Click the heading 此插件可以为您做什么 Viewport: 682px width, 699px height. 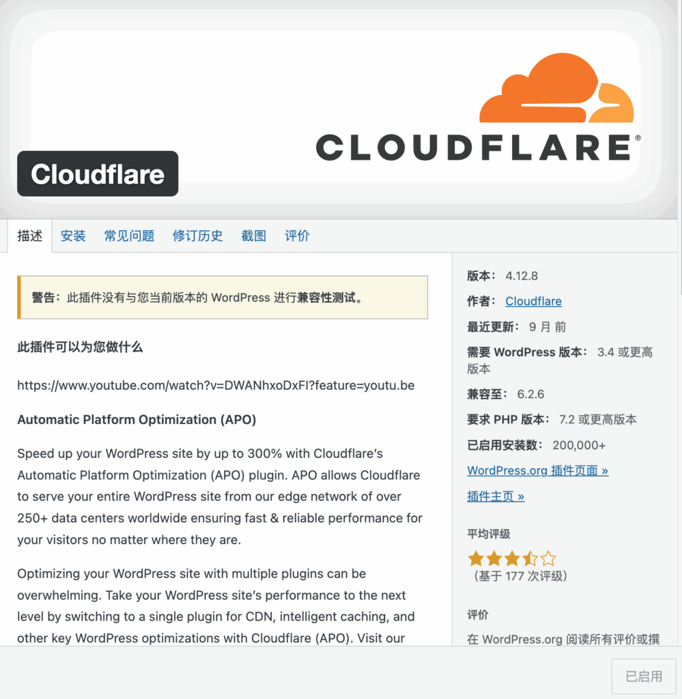tap(80, 347)
